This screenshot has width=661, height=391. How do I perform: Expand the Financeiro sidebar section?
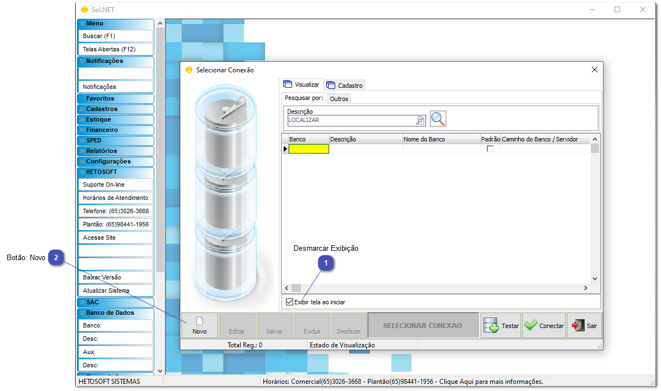[x=116, y=130]
